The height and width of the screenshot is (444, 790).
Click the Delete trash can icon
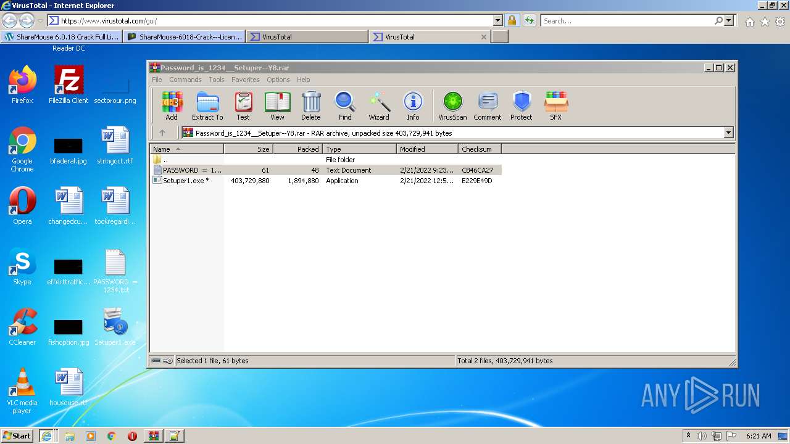click(311, 106)
